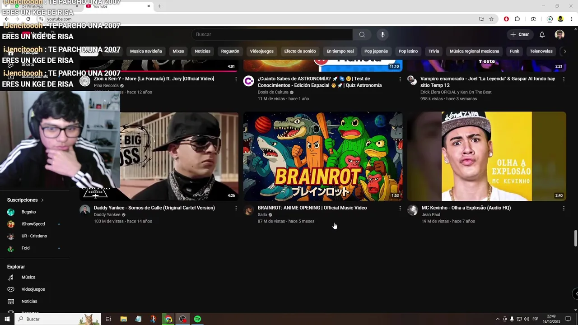The height and width of the screenshot is (325, 578).
Task: Open the BRAINROT anime opening thumbnail
Action: [x=323, y=156]
